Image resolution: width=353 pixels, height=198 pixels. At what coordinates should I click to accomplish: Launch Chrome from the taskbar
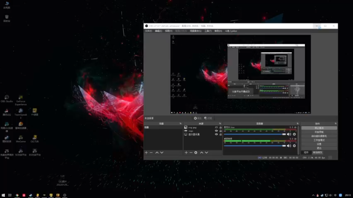[x=17, y=195]
